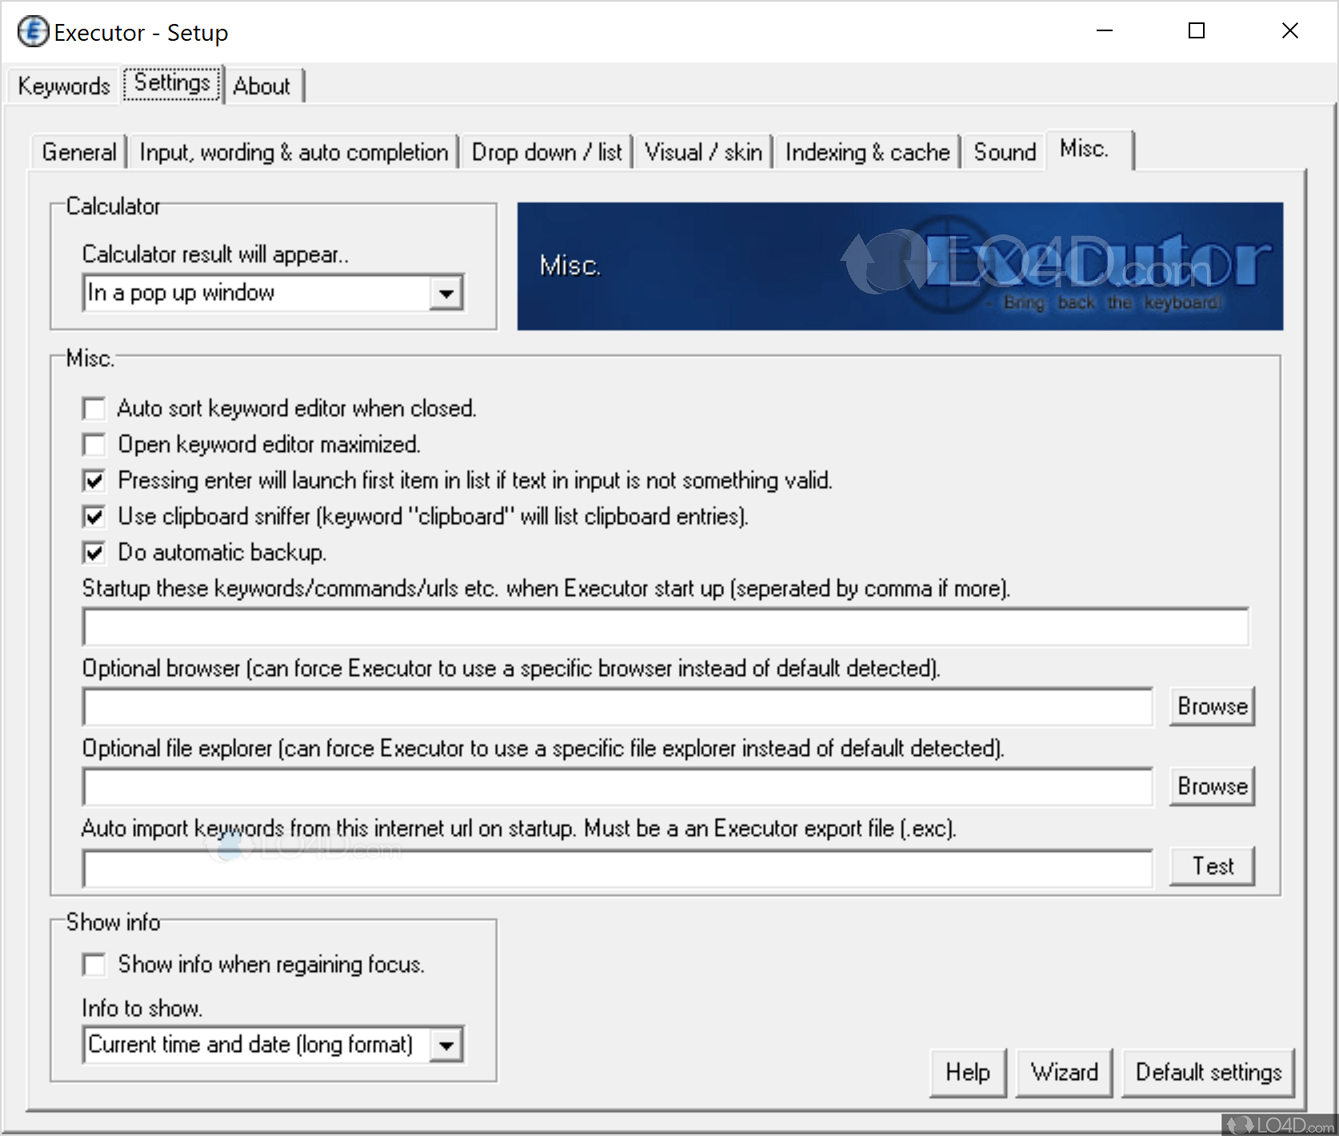Screen dimensions: 1339x1136
Task: Click the Optional browser path field
Action: point(618,707)
